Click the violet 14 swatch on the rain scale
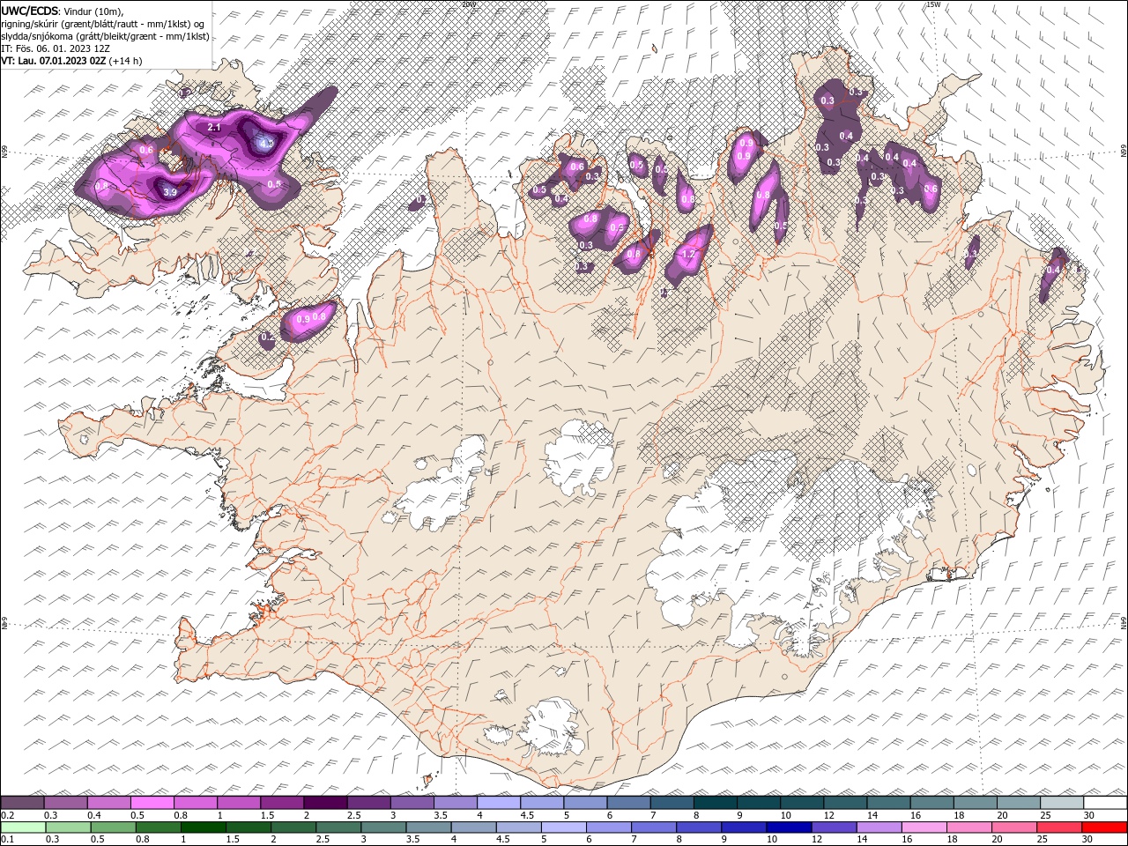 [879, 827]
